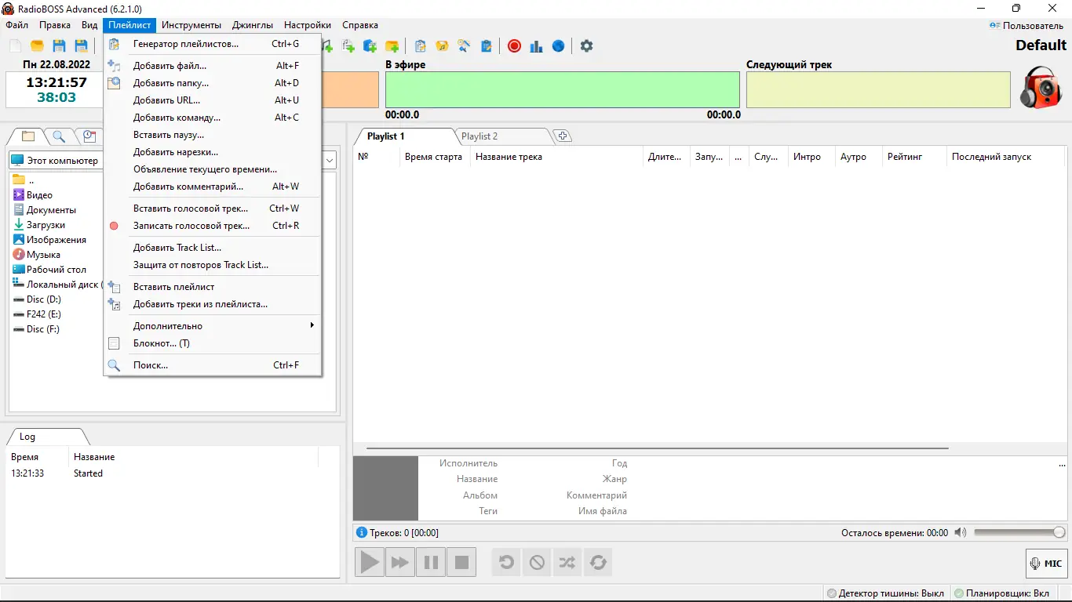Viewport: 1072px width, 602px height.
Task: Click the Pause button
Action: point(431,562)
